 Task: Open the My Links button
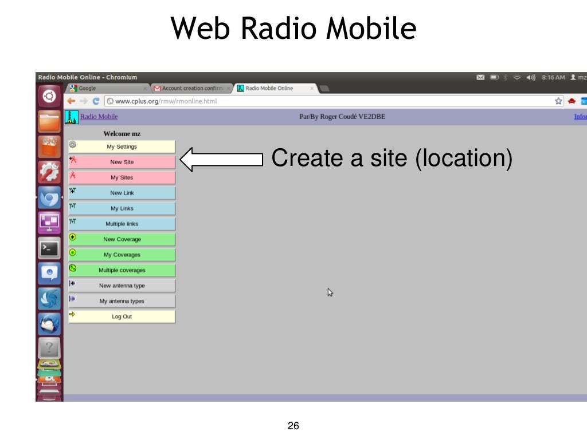[x=122, y=208]
